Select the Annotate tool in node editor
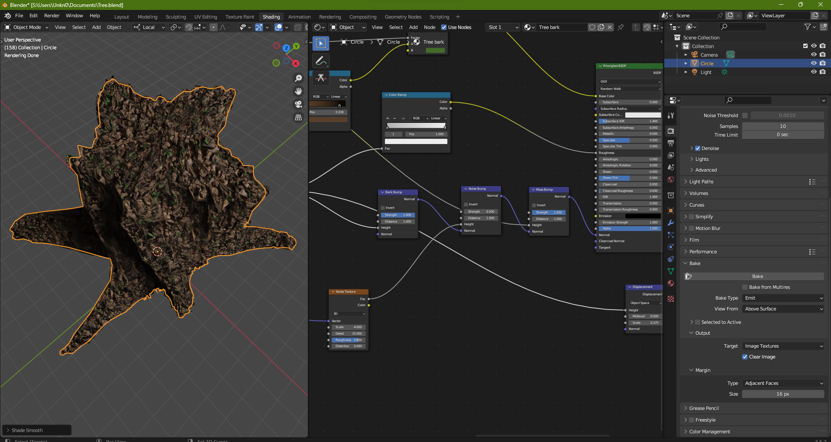This screenshot has height=442, width=831. pyautogui.click(x=321, y=61)
